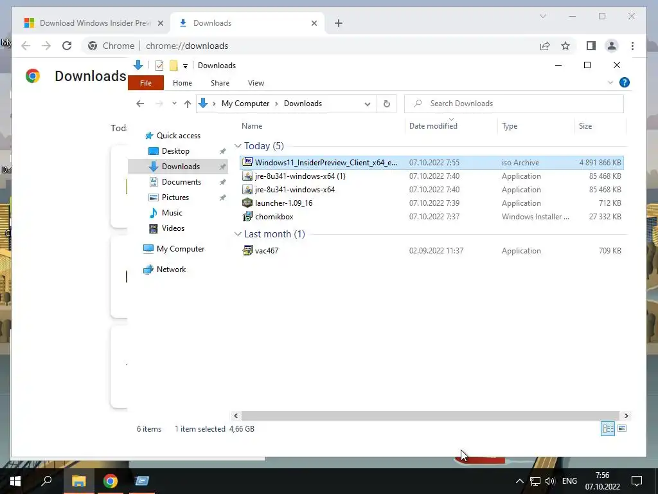Open the Share ribbon tab
This screenshot has width=658, height=494.
pos(220,83)
